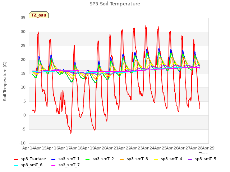Image resolution: width=230 pixels, height=172 pixels.
Task: Click the Apr 14 x-axis tick label
Action: pos(28,148)
